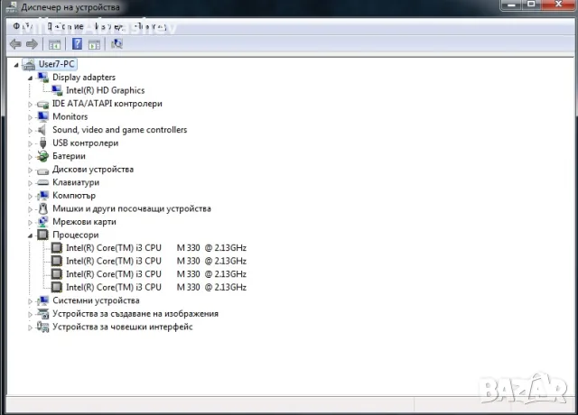Select the Monitors label

tap(70, 116)
